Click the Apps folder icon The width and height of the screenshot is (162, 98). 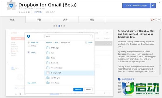(x=48, y=53)
